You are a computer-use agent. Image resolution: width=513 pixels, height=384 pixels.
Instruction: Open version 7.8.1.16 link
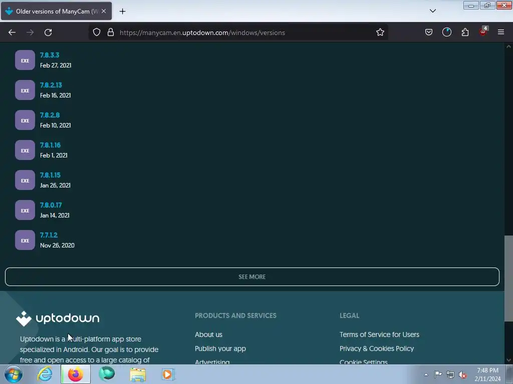point(51,145)
